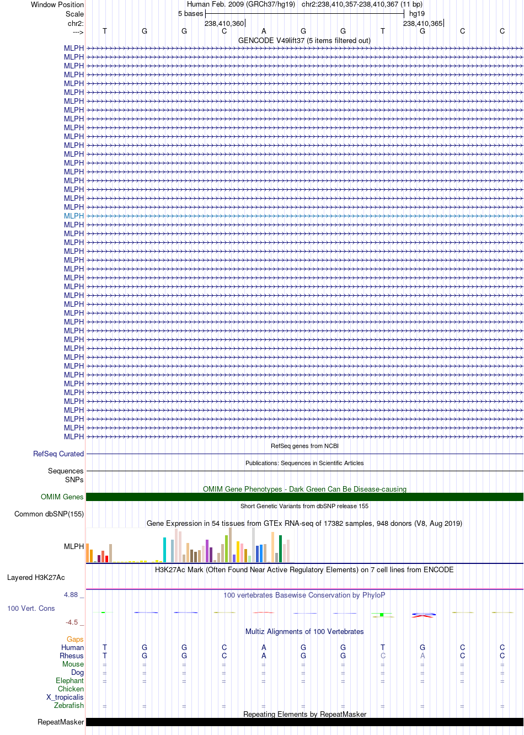
Task: Click 'Repeating Elements by RepeatMasker' title
Action: (x=305, y=715)
